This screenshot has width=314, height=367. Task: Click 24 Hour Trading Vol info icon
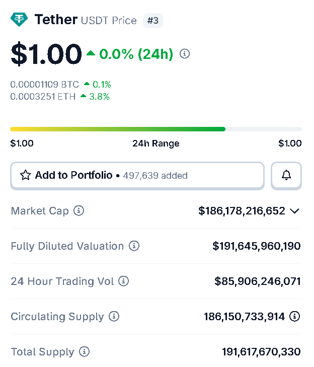(x=124, y=281)
